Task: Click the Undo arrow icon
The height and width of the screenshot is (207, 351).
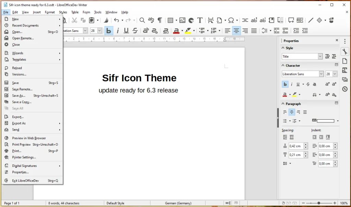Action: tap(117, 20)
